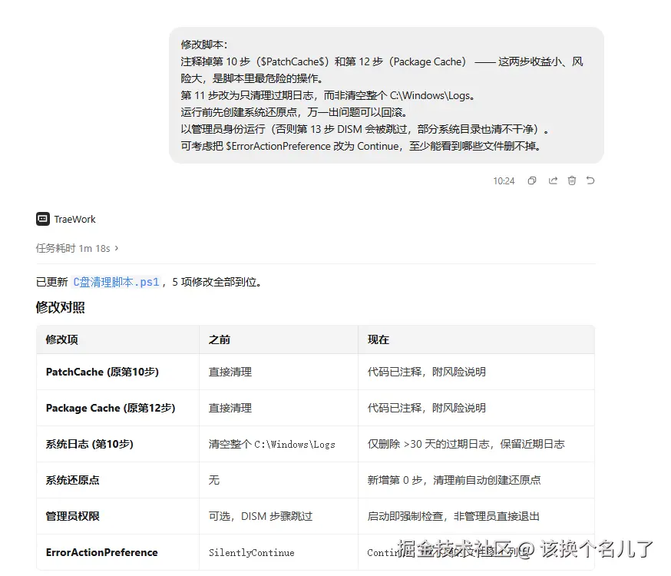Open the C盘清理脚本.ps1 file link
This screenshot has width=671, height=576.
(116, 282)
